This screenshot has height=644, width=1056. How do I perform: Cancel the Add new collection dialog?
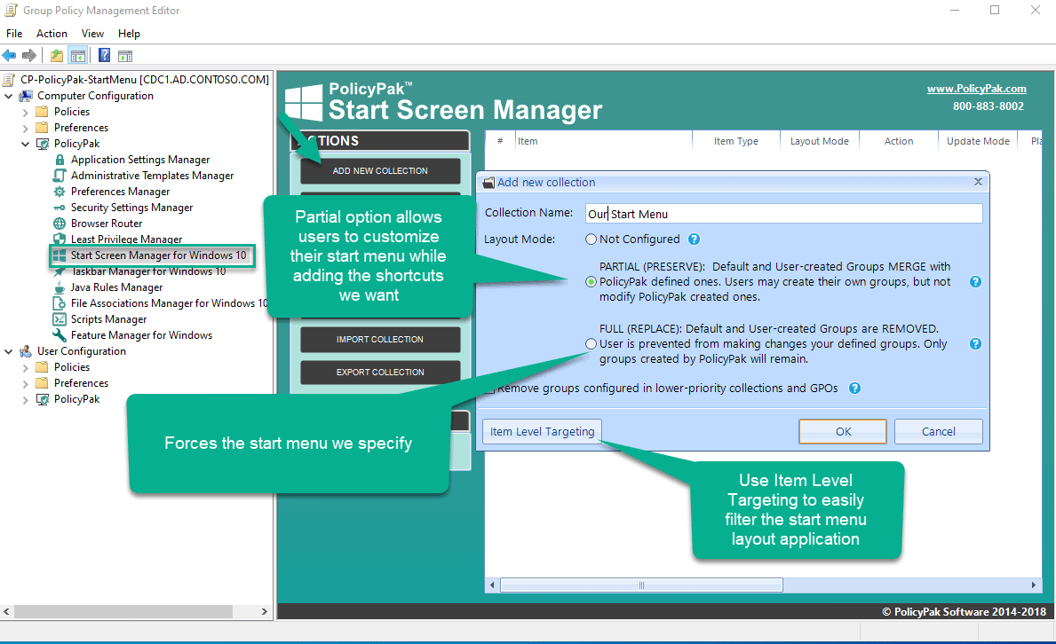tap(938, 431)
